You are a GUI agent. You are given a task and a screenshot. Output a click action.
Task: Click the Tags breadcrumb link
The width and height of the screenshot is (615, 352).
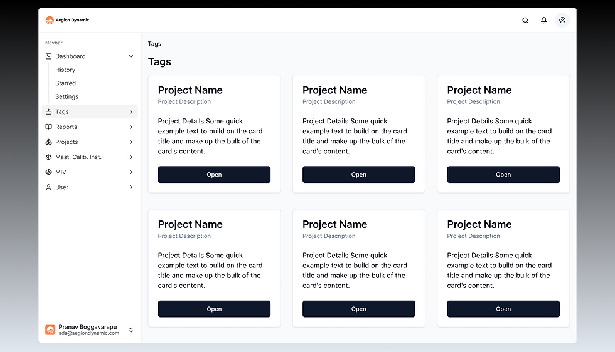[x=154, y=44]
